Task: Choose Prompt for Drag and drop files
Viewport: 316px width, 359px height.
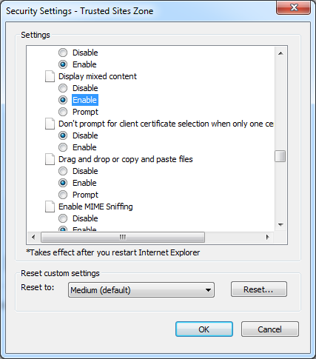Action: tap(63, 195)
